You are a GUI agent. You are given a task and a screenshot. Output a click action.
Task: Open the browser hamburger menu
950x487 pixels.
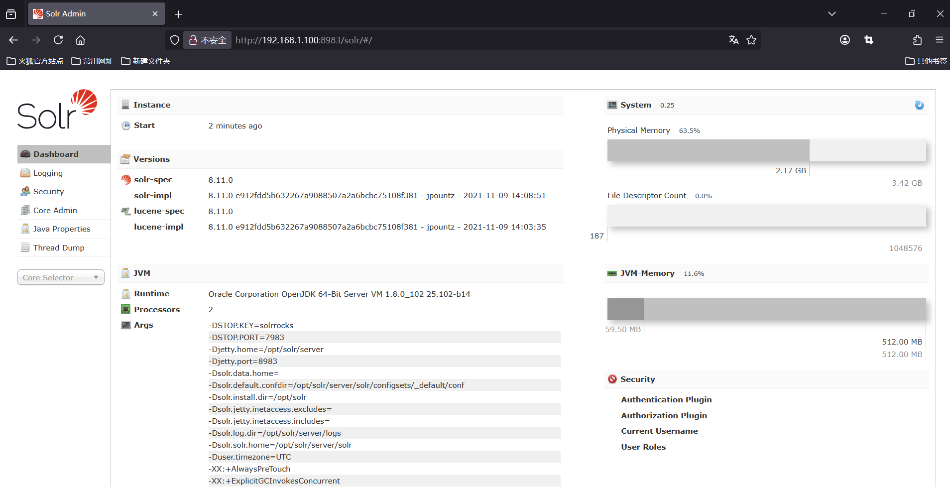click(x=940, y=40)
